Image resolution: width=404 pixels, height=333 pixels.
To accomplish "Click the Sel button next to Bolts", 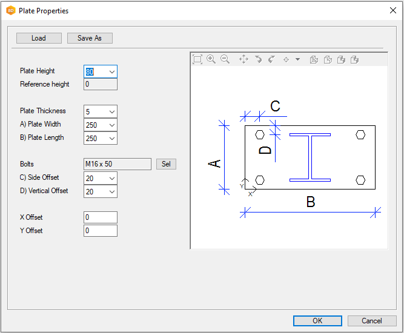I will (166, 164).
